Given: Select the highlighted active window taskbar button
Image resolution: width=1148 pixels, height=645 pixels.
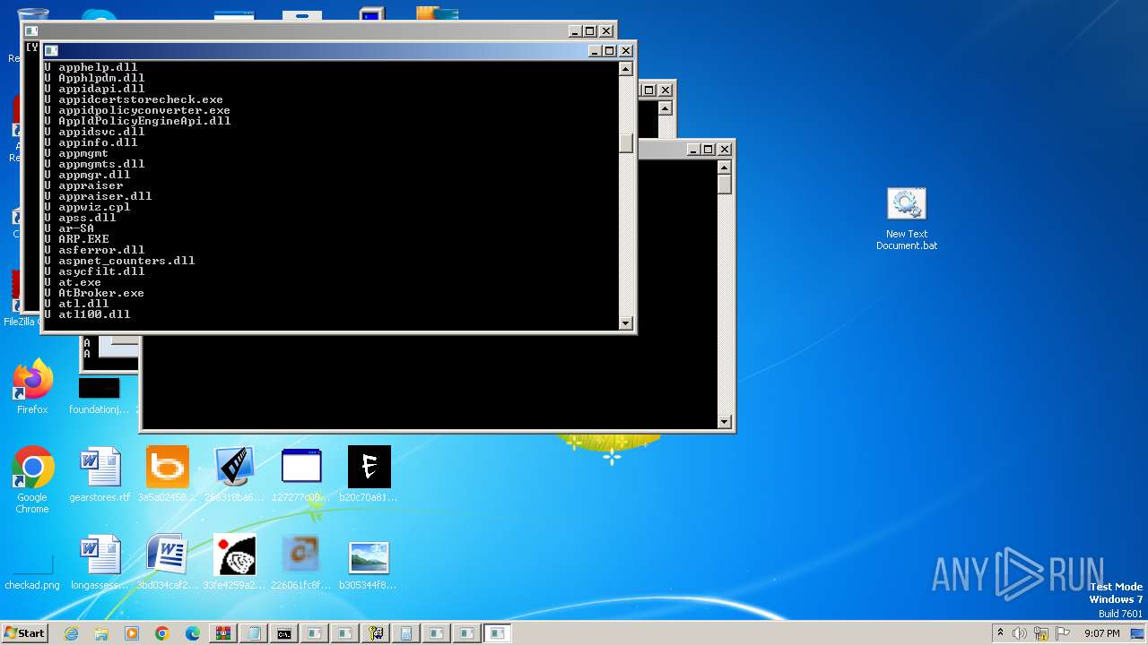Looking at the screenshot, I should [498, 633].
